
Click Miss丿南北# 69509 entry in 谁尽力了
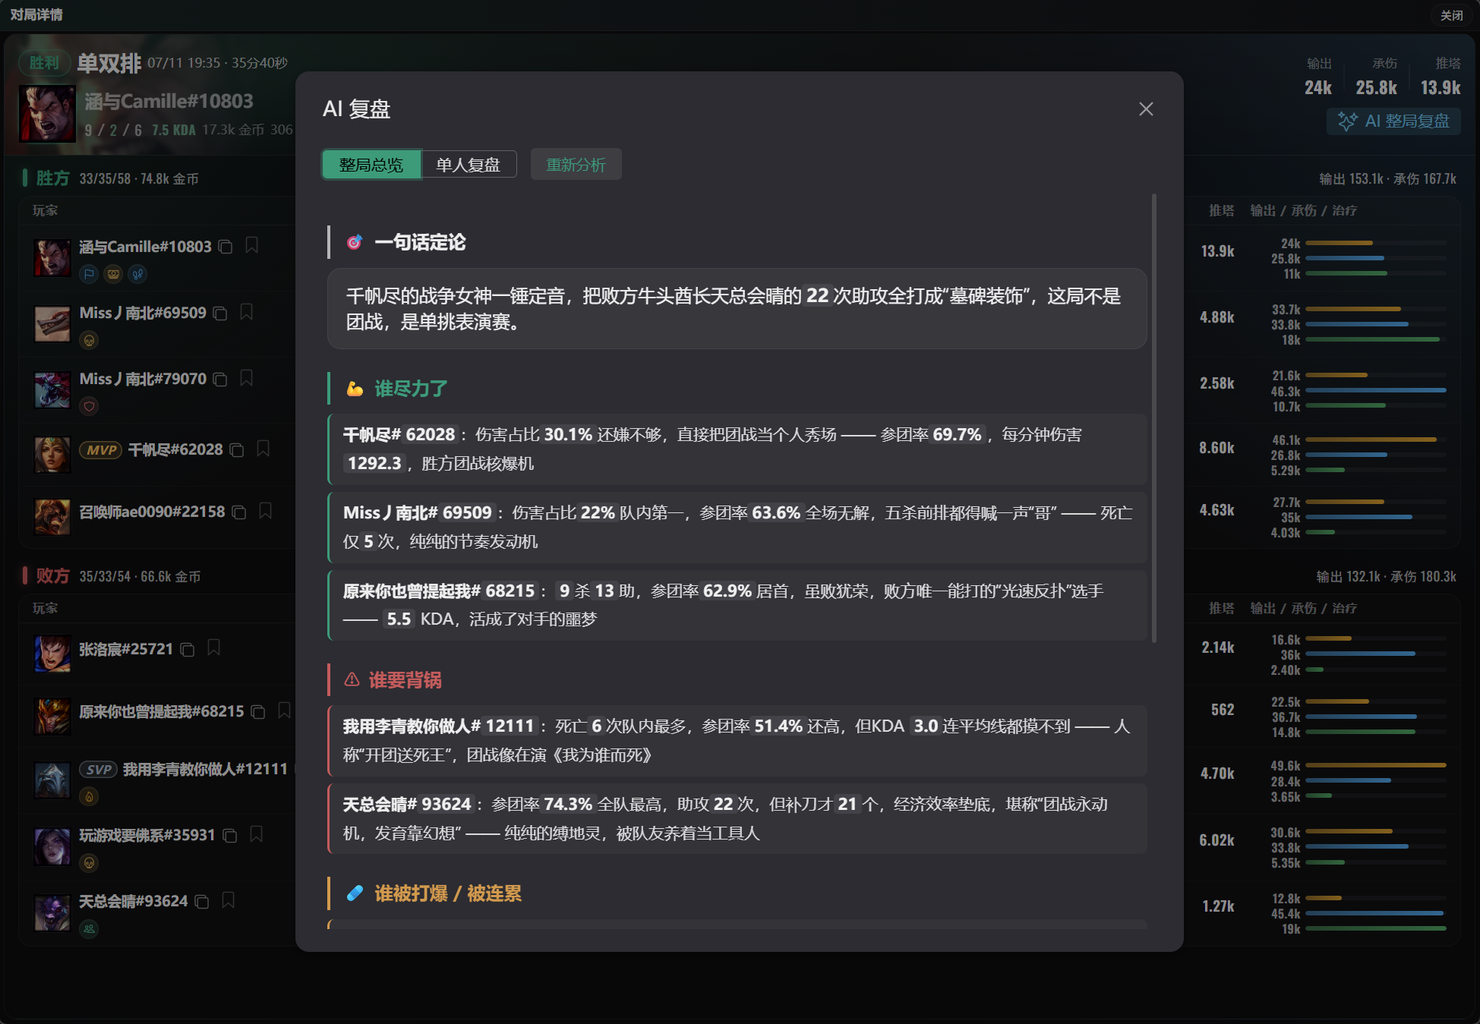pos(737,528)
